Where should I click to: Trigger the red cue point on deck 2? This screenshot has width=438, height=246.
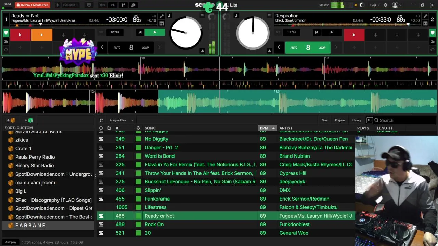coord(354,35)
